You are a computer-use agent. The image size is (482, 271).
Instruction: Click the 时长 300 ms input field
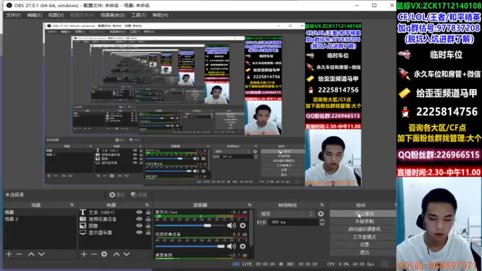(294, 222)
